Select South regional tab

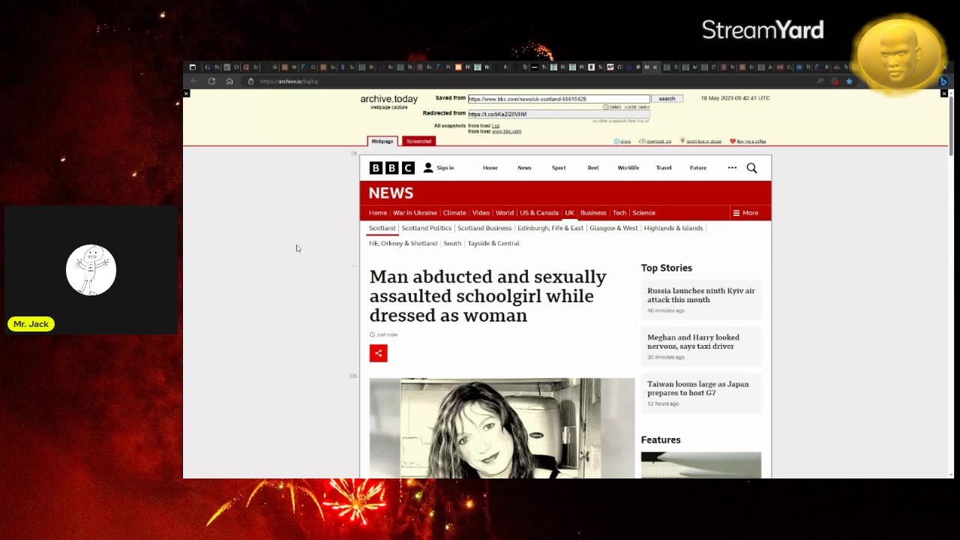pos(452,243)
